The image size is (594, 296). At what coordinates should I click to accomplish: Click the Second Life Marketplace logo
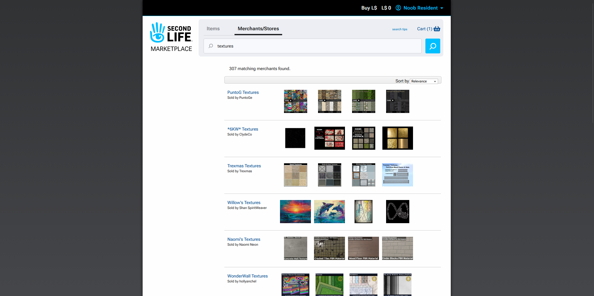point(171,37)
